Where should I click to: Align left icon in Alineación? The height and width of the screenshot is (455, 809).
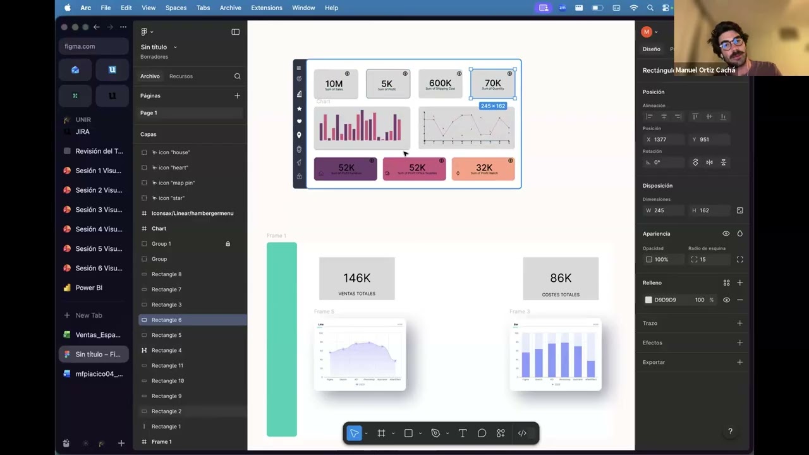point(649,116)
